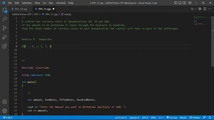This screenshot has height=120, width=214.
Task: Change indentation via Spaces: 4
Action: (x=134, y=118)
